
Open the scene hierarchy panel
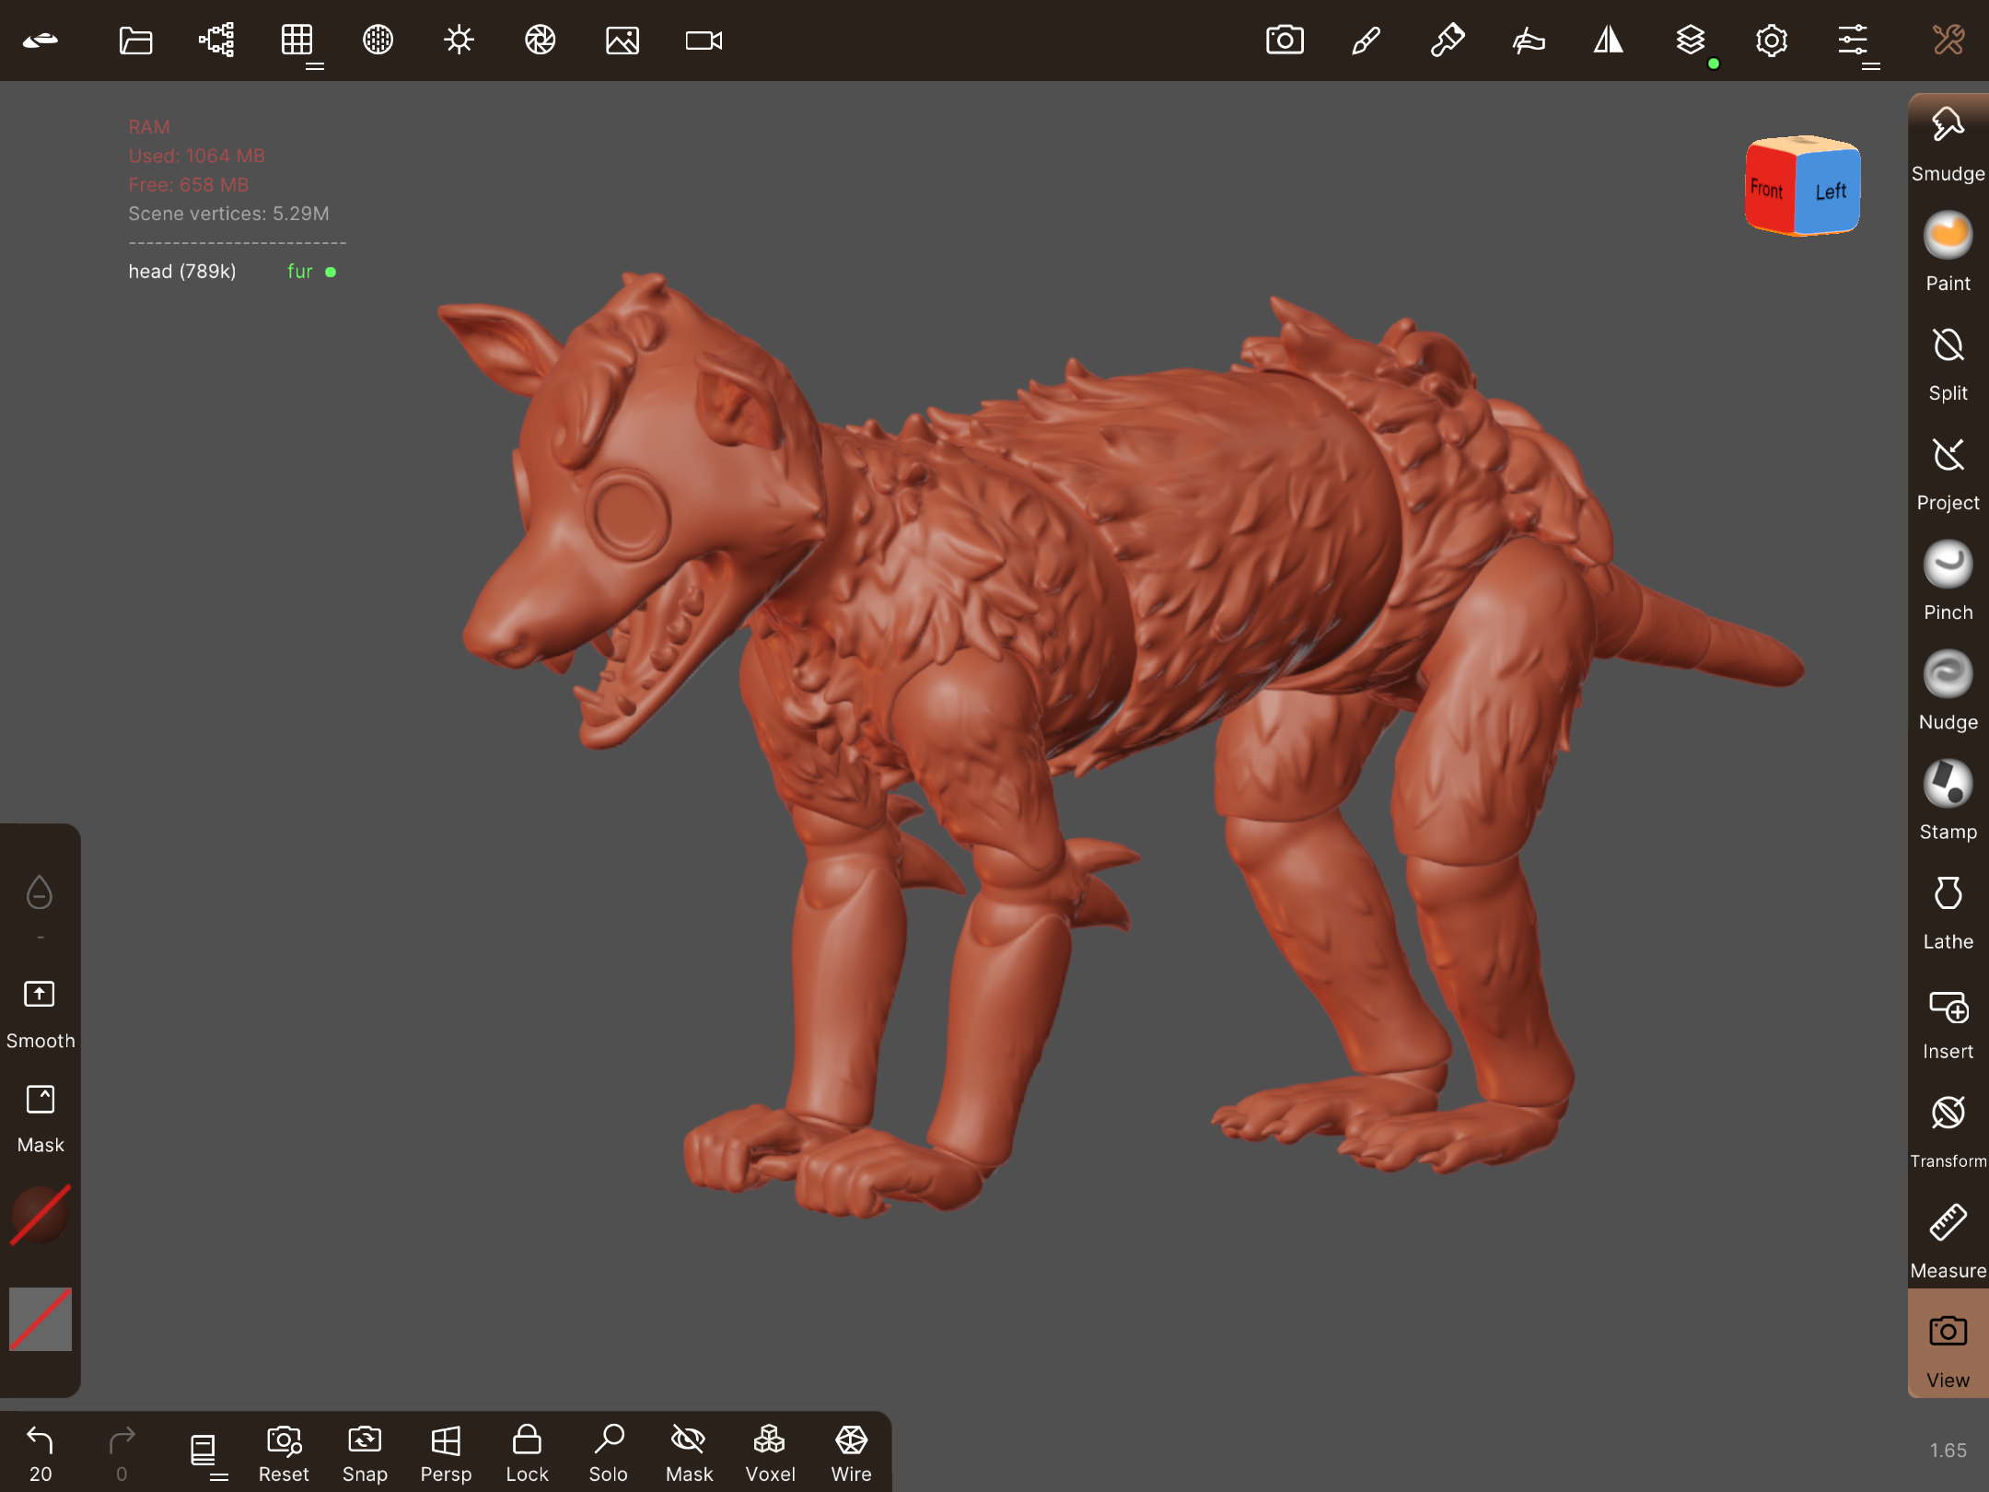pyautogui.click(x=216, y=41)
